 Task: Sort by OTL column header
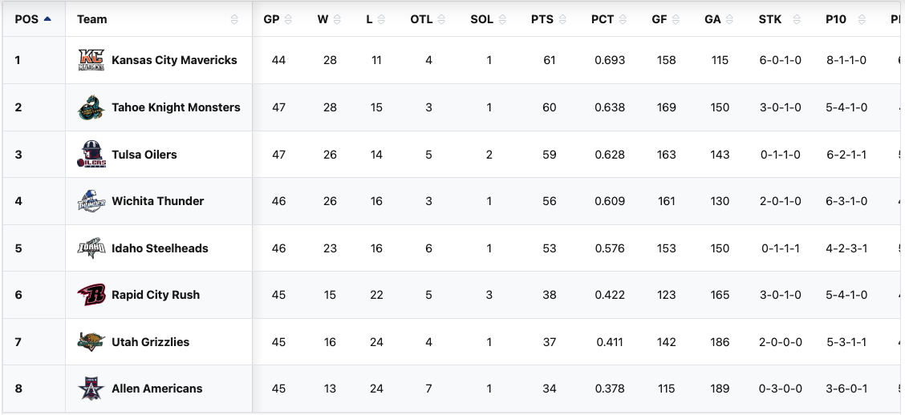pyautogui.click(x=422, y=19)
